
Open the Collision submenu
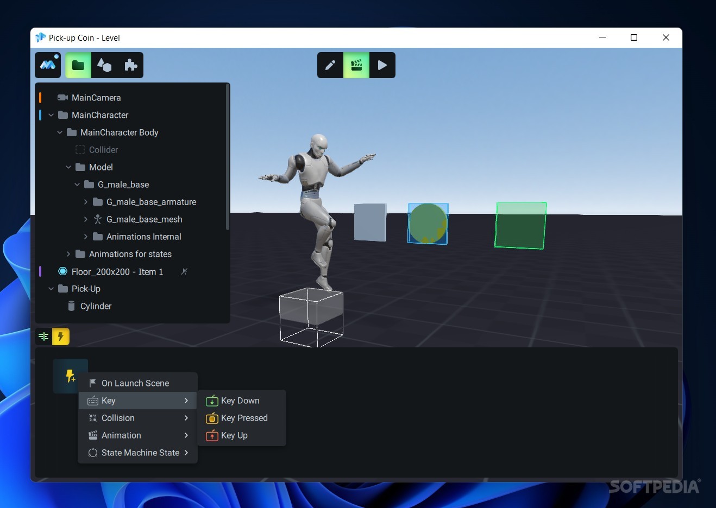click(137, 418)
